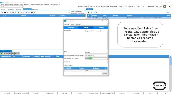Click F2 Agregar instalación button
Image resolution: width=172 pixels, height=96 pixels.
(x=21, y=93)
